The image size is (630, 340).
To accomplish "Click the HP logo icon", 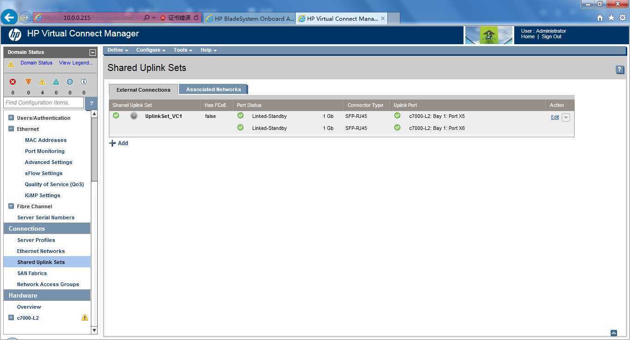I will point(15,35).
